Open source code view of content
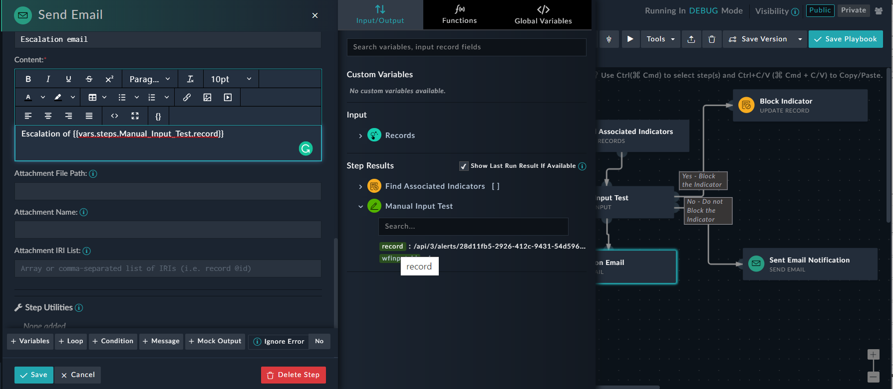Image resolution: width=893 pixels, height=389 pixels. [x=114, y=116]
